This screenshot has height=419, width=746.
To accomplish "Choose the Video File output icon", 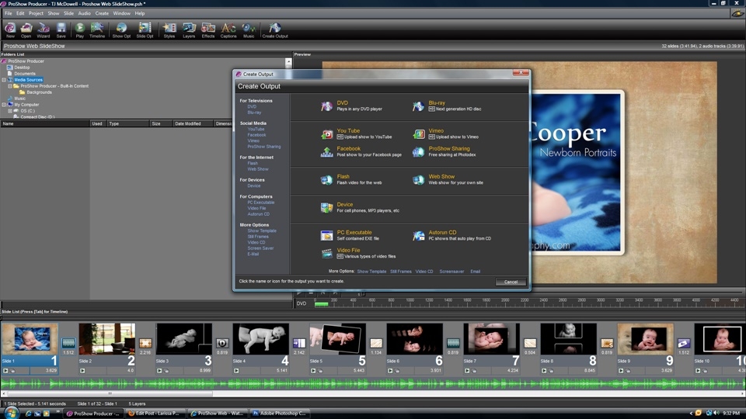I will pos(326,253).
